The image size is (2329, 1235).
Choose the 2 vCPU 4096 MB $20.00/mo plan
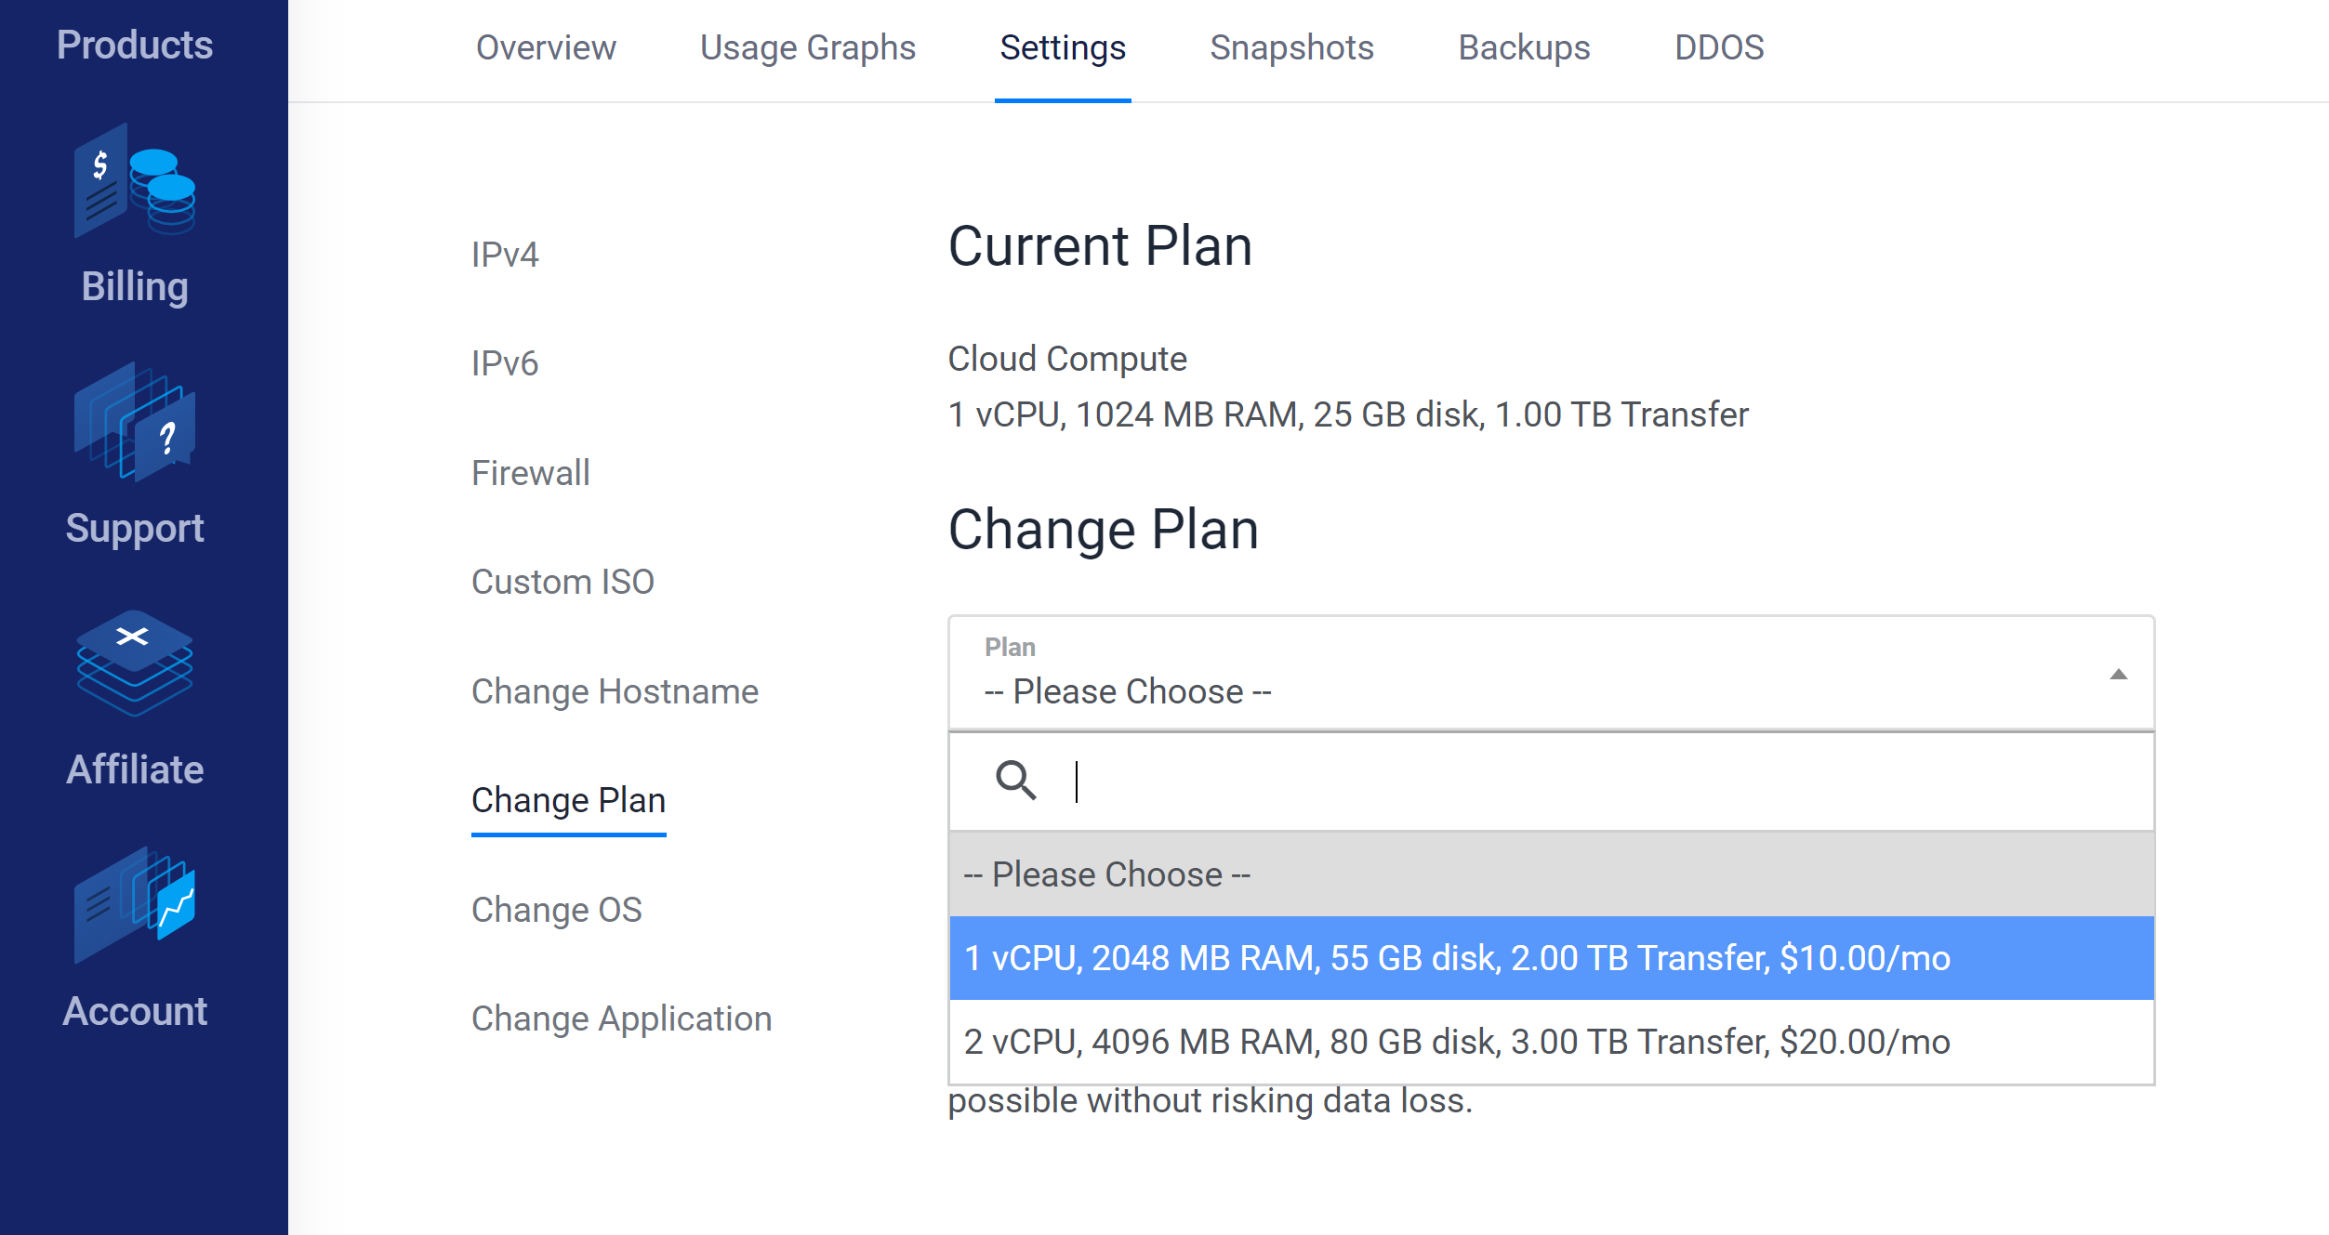[x=1551, y=1042]
